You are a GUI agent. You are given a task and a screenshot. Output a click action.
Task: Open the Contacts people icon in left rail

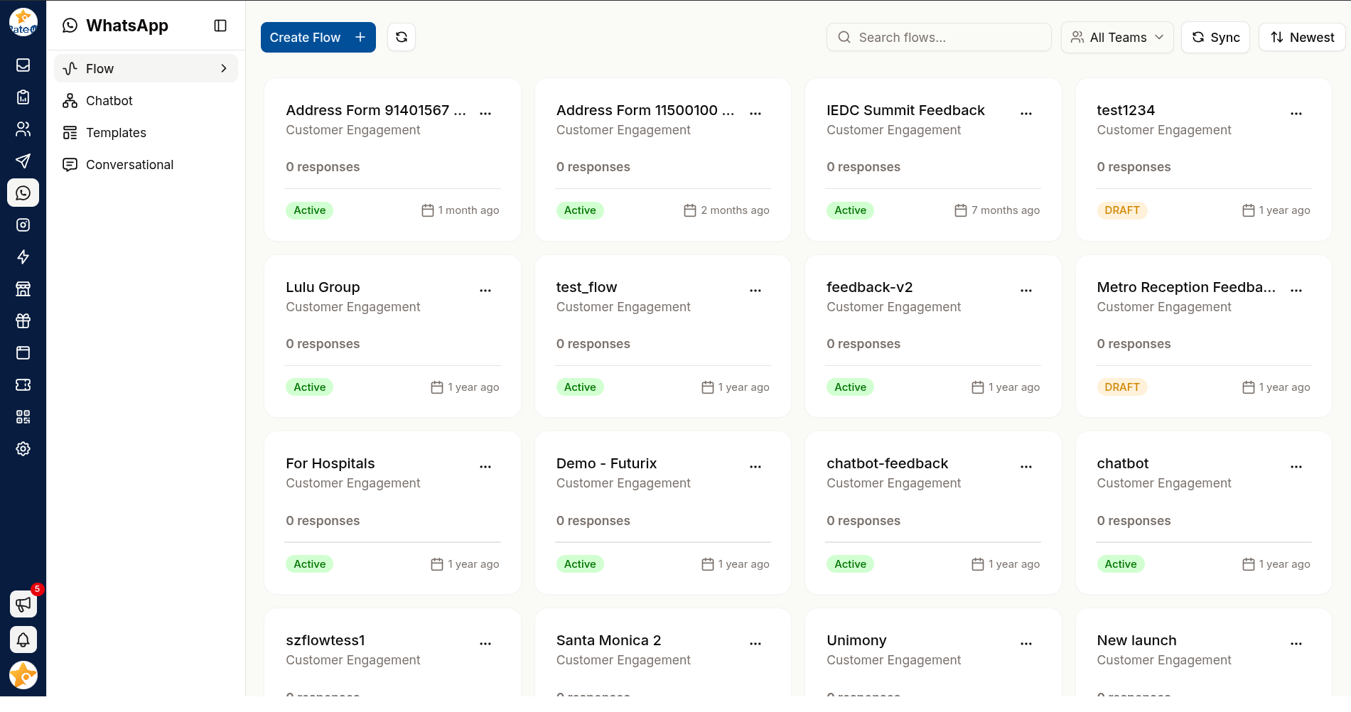click(23, 129)
